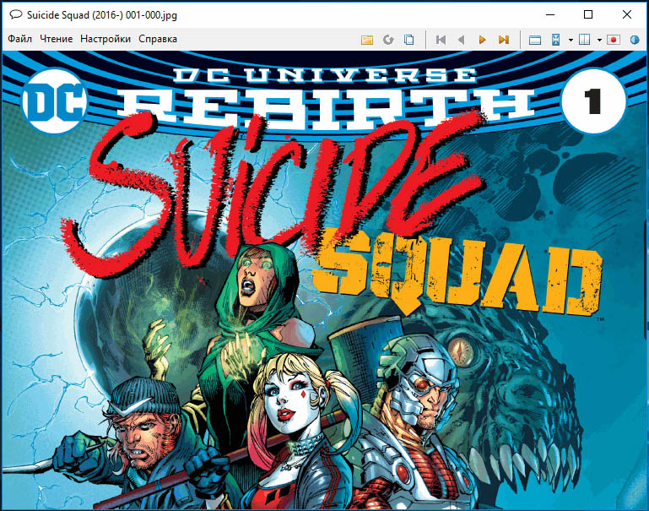Go to the next page
This screenshot has width=649, height=511.
[x=482, y=40]
